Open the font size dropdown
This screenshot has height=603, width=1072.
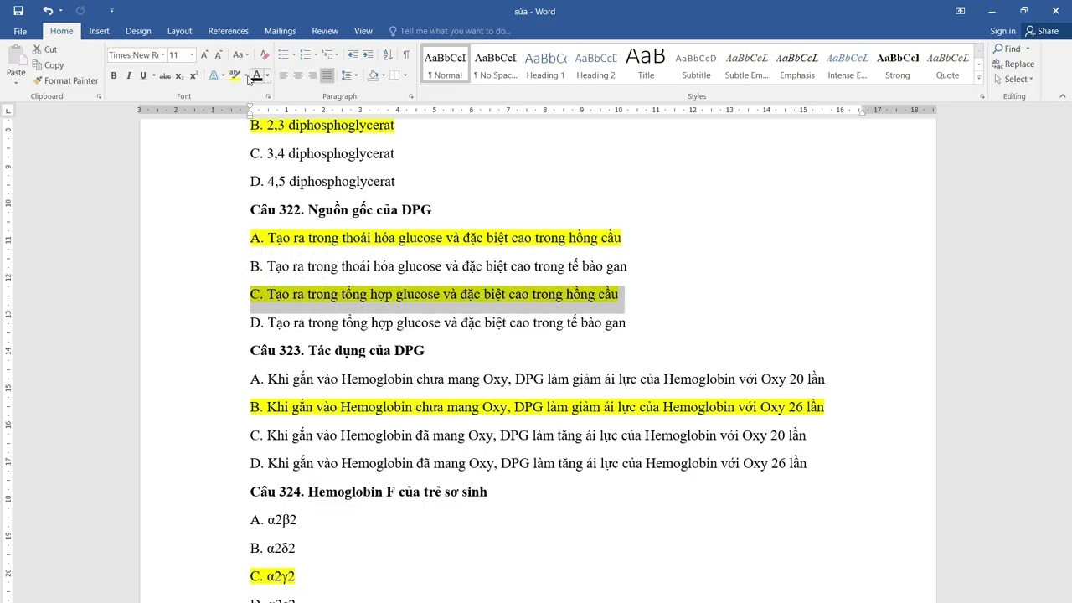192,55
